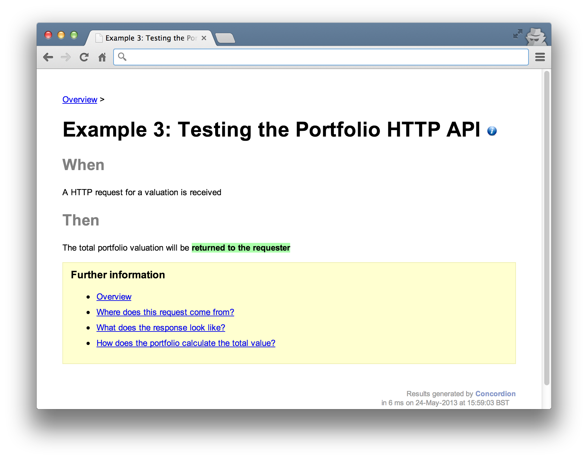This screenshot has height=460, width=588.
Task: Click the blue info icon beside title
Action: tap(492, 131)
